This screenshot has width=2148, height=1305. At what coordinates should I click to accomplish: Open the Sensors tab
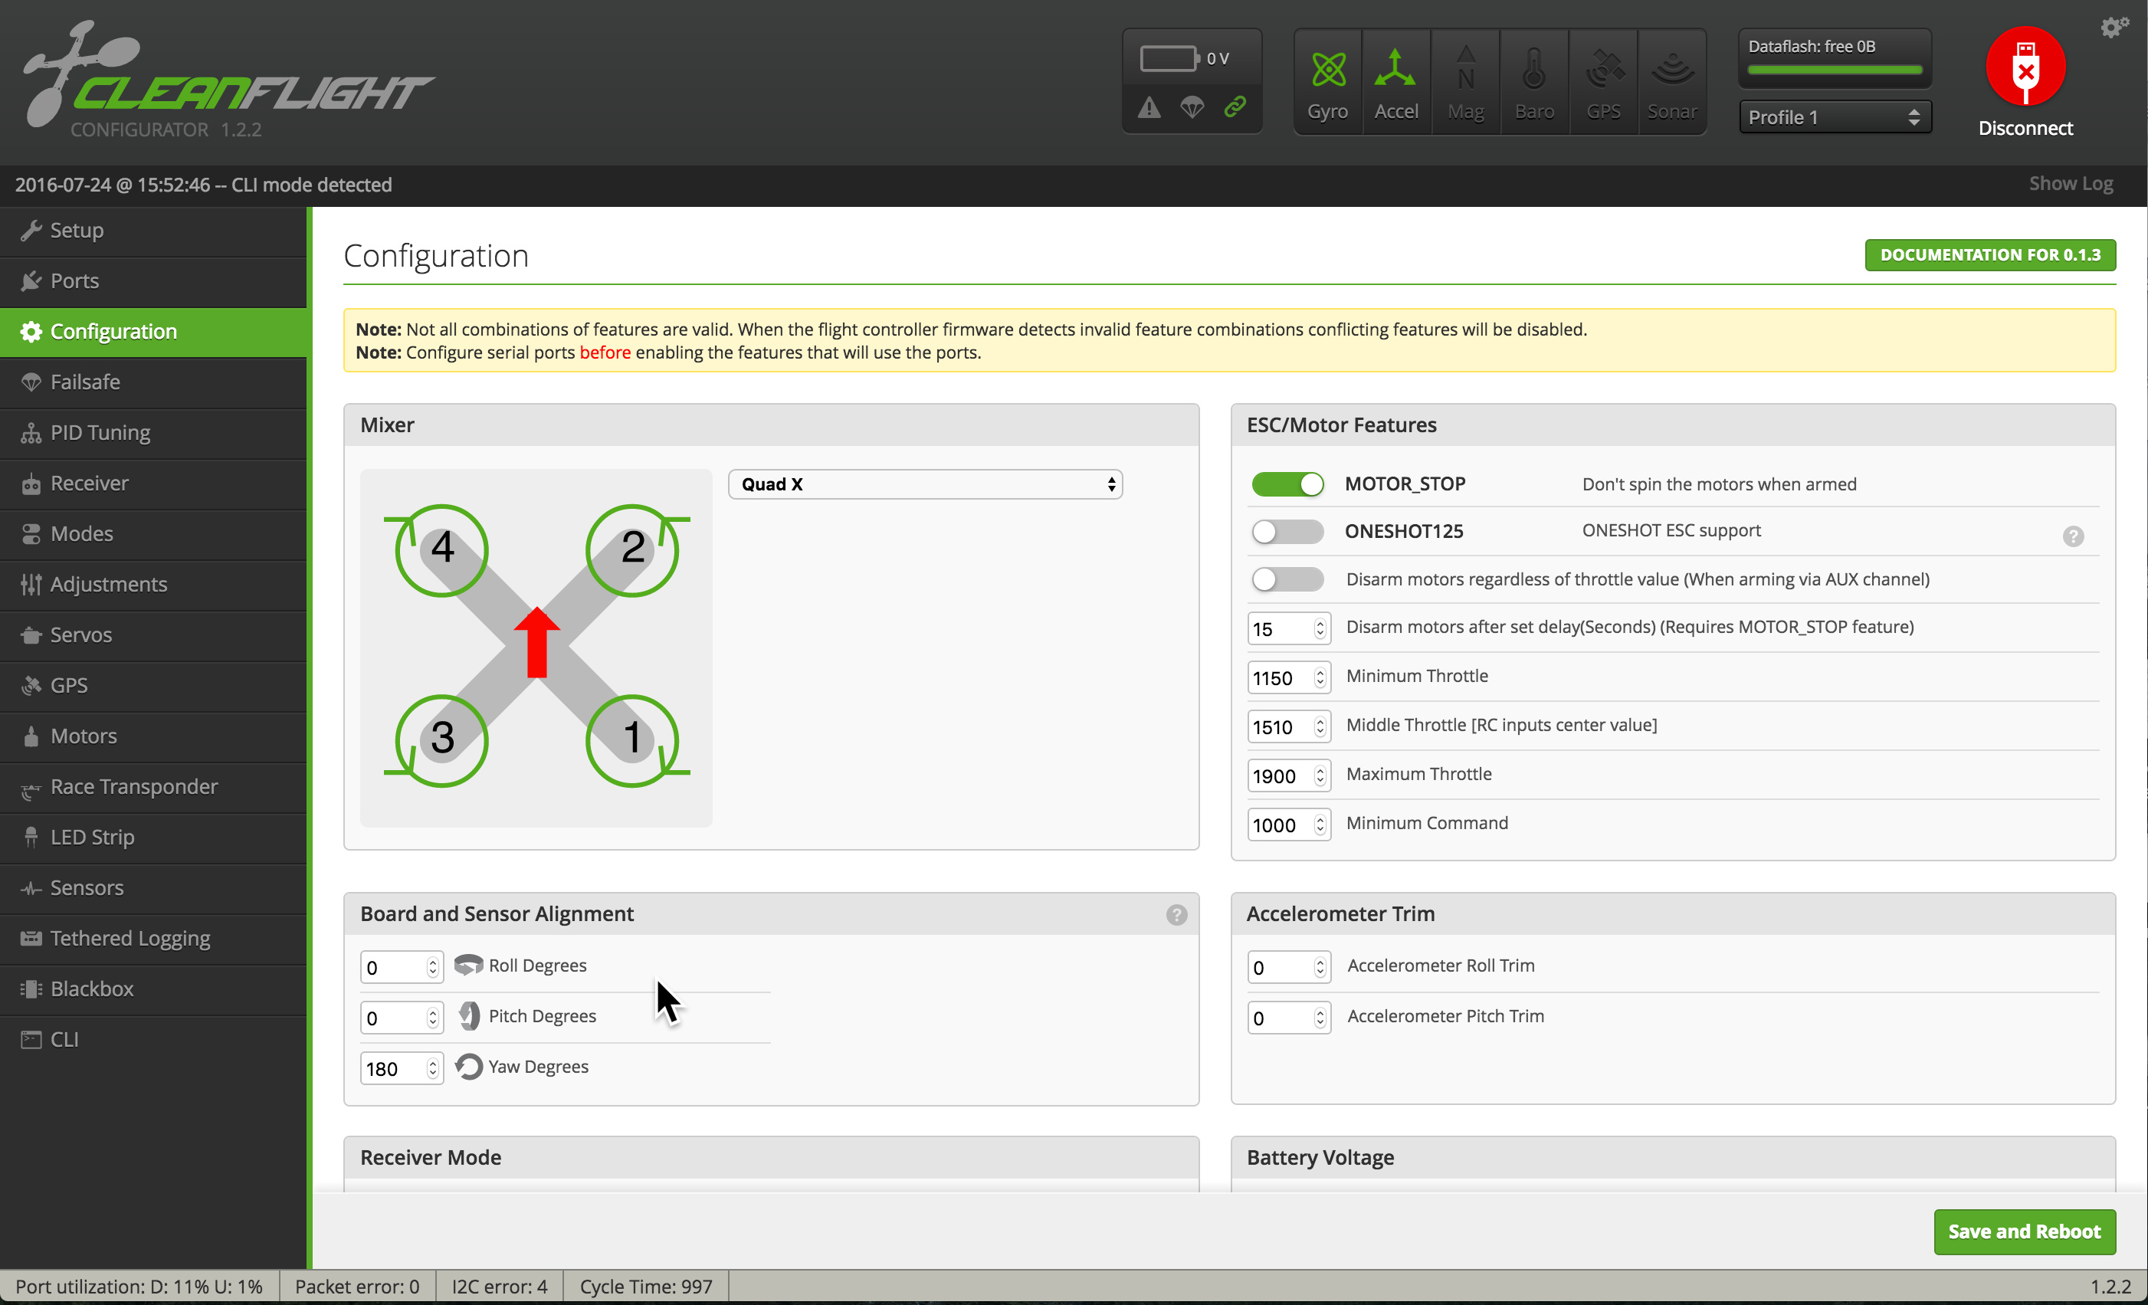153,887
